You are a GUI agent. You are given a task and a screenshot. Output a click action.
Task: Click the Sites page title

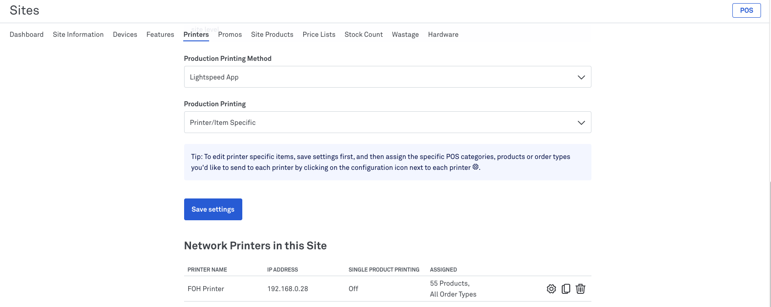[x=25, y=10]
